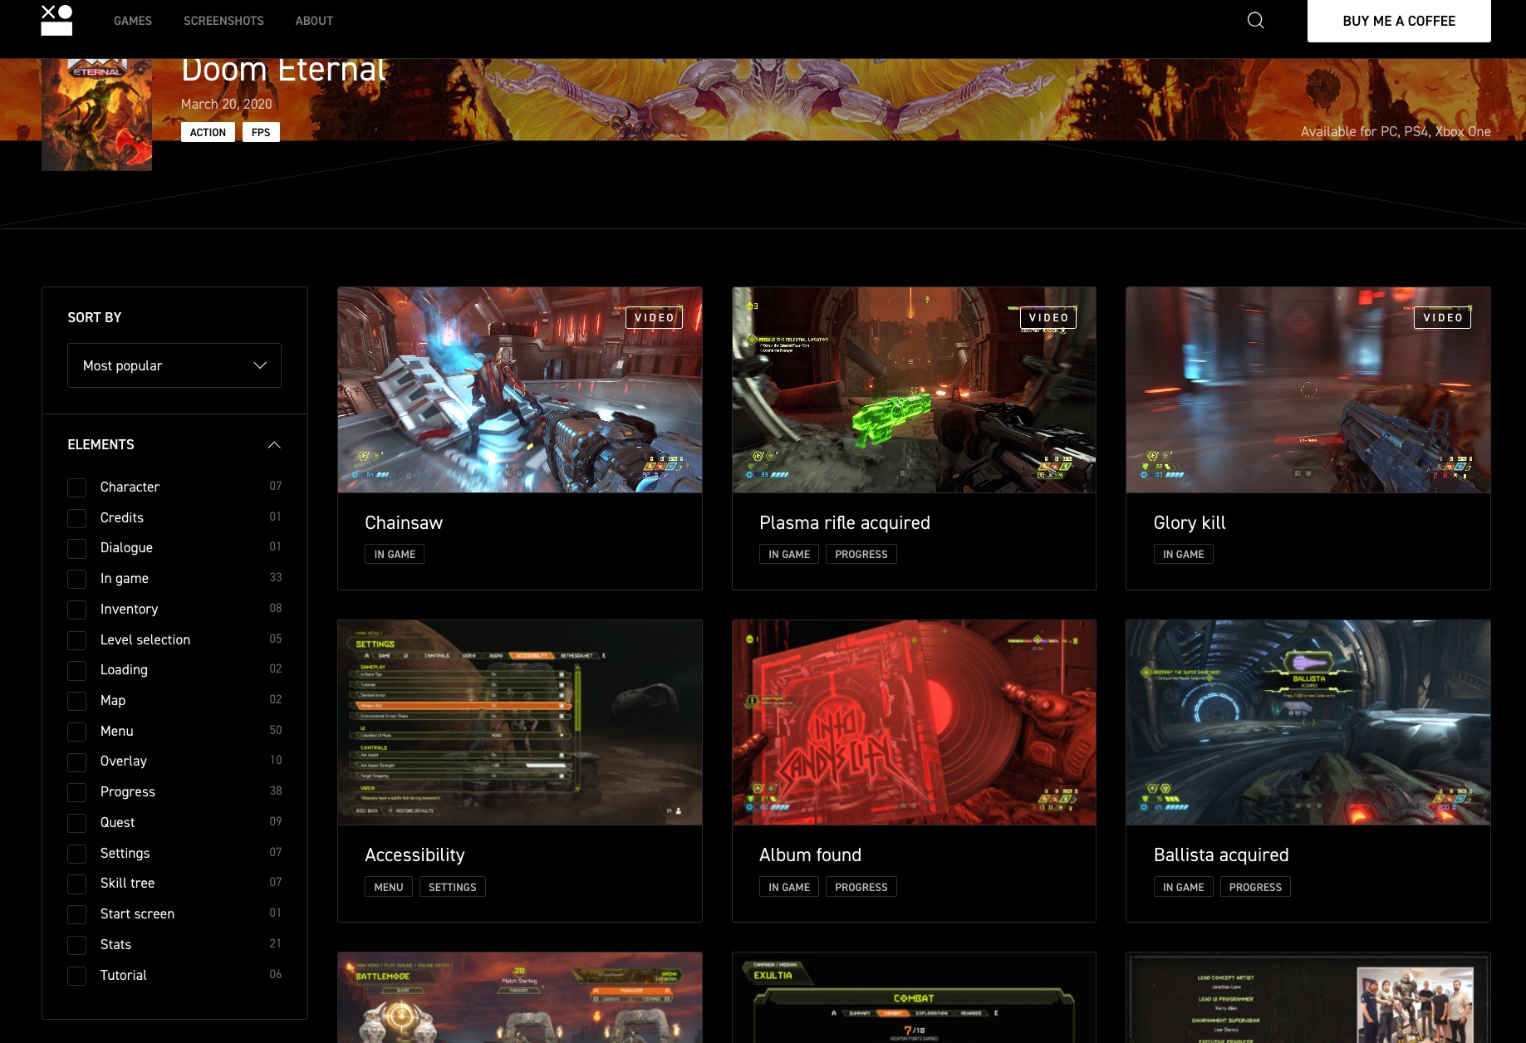Click the Chainsaw card title

404,523
